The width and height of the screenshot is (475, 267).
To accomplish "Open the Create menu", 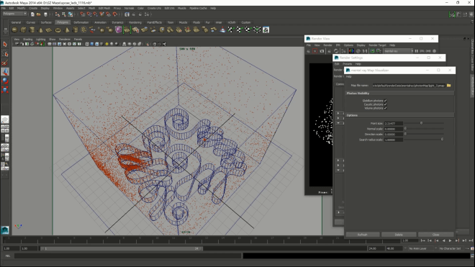I will click(32, 8).
